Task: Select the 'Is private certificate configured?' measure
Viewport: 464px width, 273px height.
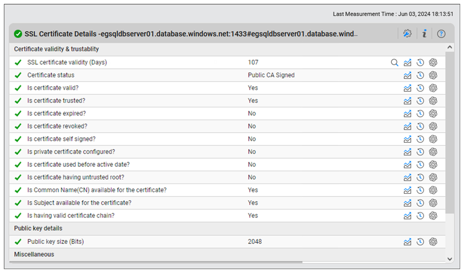Action: coord(71,152)
